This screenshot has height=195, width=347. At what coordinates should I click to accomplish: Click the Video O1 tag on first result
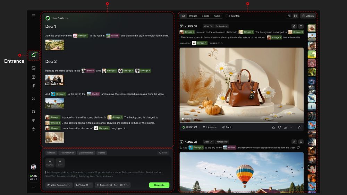tap(208, 26)
